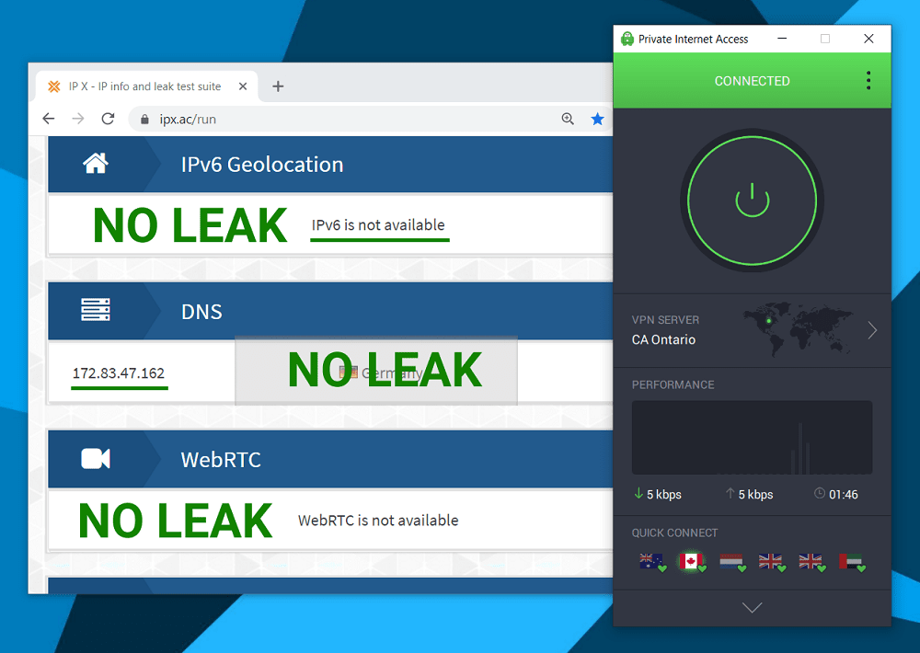Quick connect to the Netherlands flag server
Image resolution: width=920 pixels, height=653 pixels.
click(x=731, y=561)
